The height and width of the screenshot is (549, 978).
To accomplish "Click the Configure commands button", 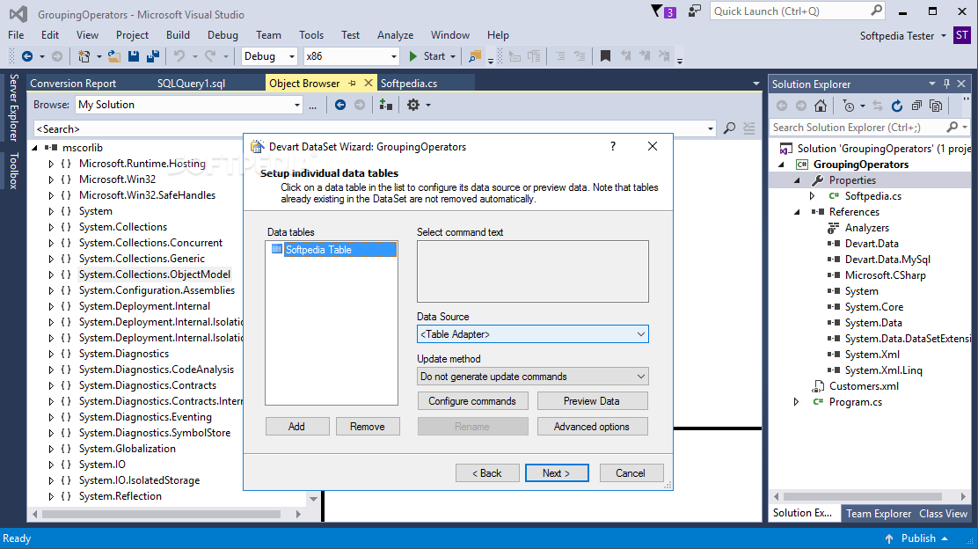I will coord(472,401).
